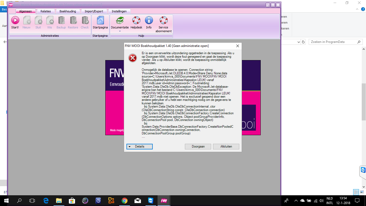Launch Microsoft Edge from taskbar

pos(46,201)
